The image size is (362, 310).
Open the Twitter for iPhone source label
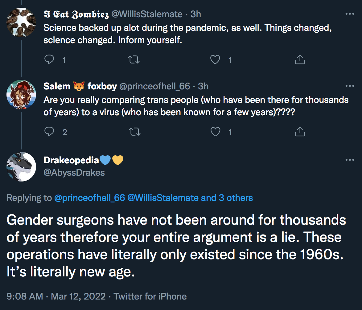click(150, 296)
